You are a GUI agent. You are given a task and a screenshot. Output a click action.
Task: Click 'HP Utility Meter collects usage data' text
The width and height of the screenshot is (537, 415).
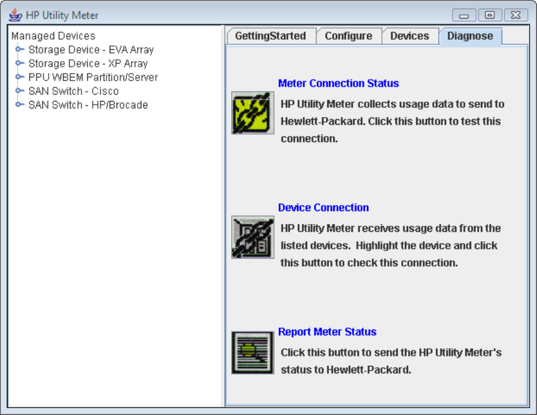click(392, 122)
